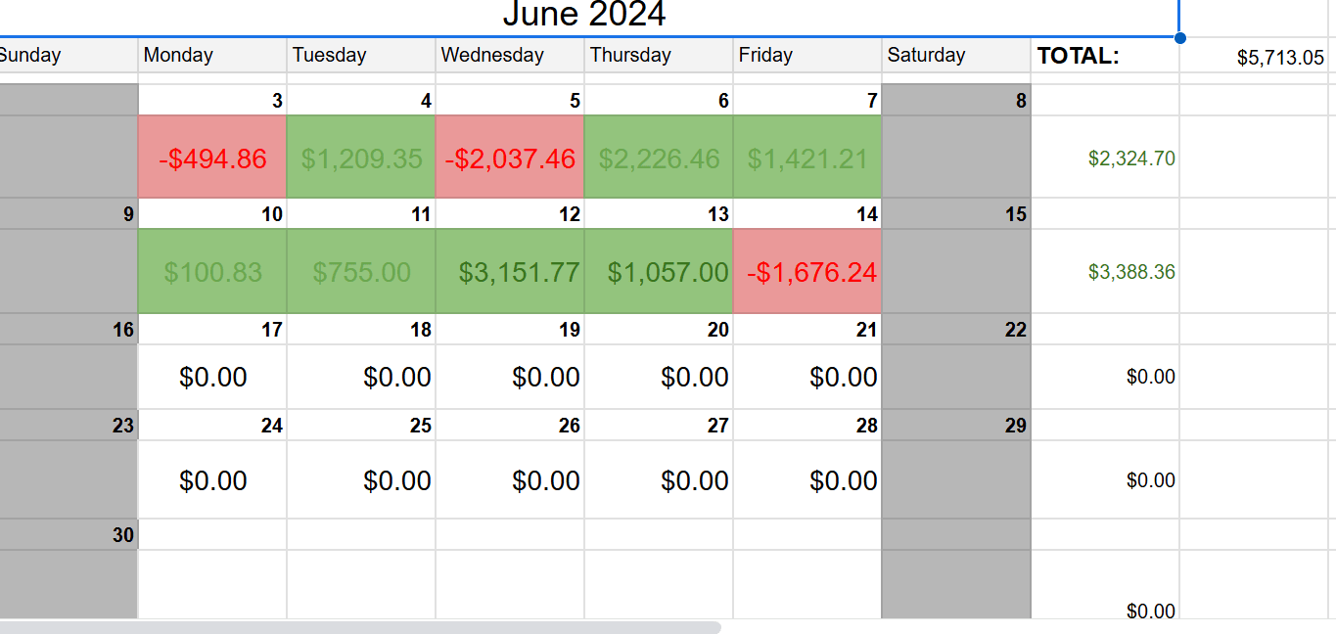The width and height of the screenshot is (1336, 634).
Task: Select the green $1,209.35 cell
Action: coord(361,158)
